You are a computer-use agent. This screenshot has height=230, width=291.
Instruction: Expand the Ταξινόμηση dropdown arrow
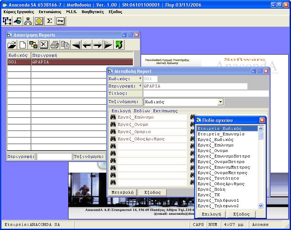[x=220, y=102]
